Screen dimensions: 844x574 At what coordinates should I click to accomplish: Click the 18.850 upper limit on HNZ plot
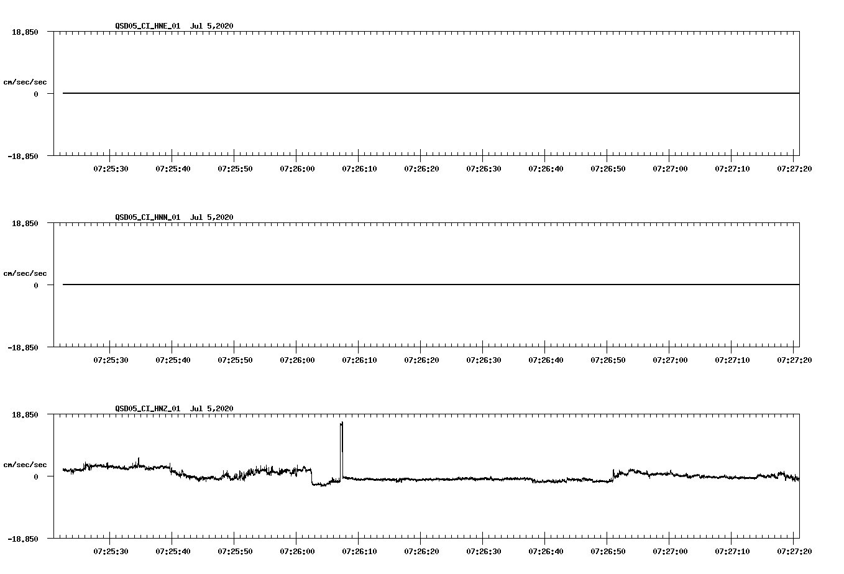point(25,414)
